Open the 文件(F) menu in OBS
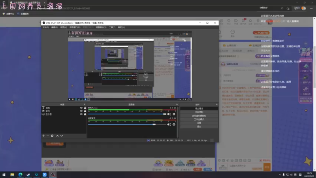Screen dimensions: 316x178 tap(45, 27)
